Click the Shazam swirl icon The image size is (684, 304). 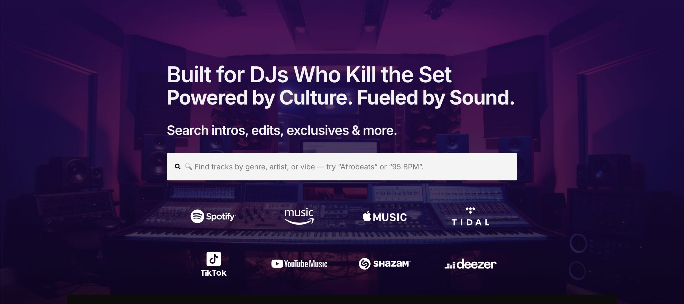click(x=364, y=264)
